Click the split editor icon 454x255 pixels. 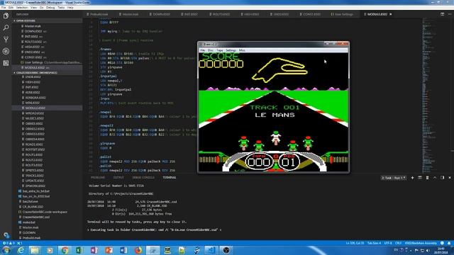(x=442, y=14)
